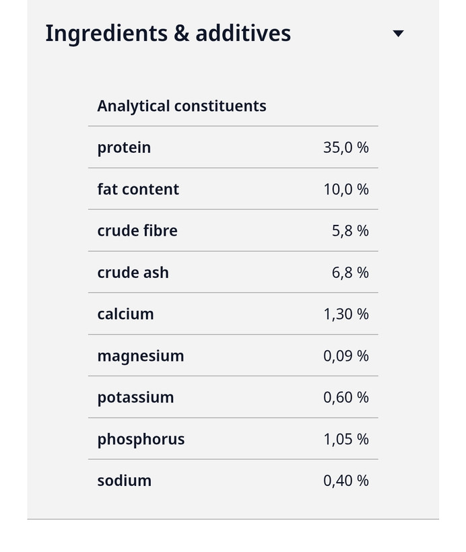This screenshot has height=552, width=466.
Task: Click the calcium row label
Action: (x=125, y=314)
